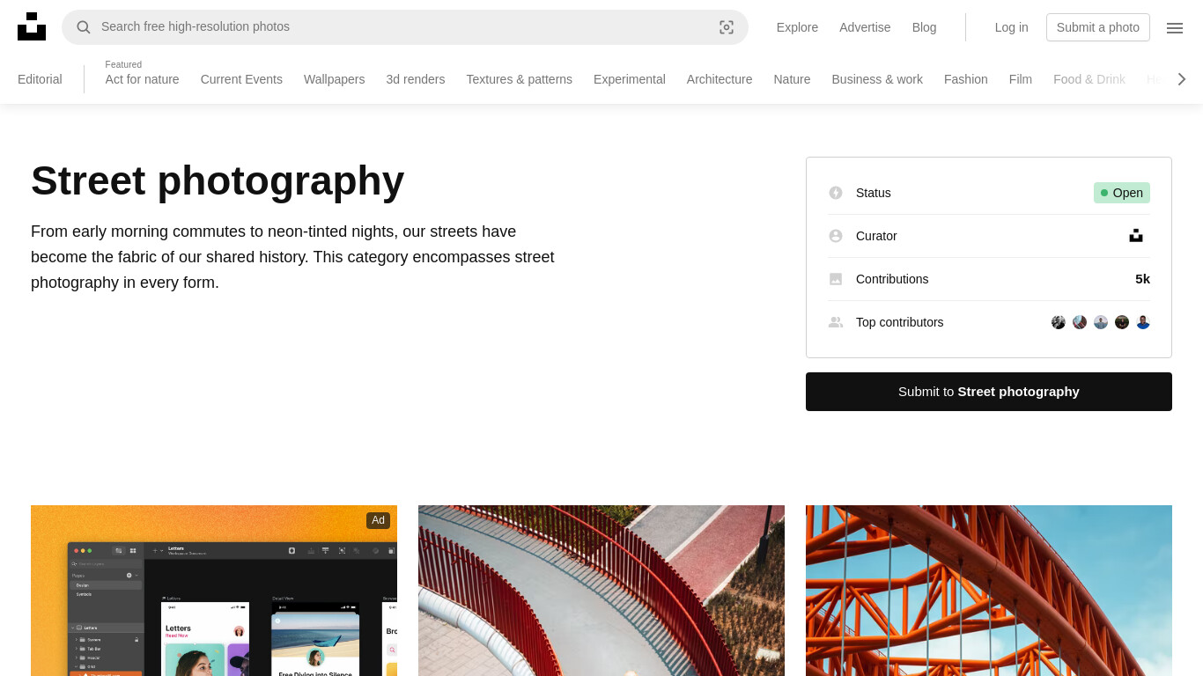
Task: Click the magnifier search icon
Action: click(x=84, y=27)
